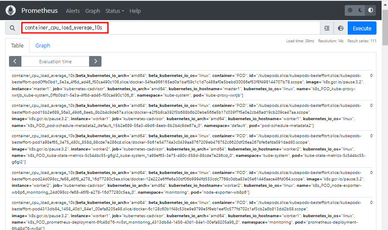Select browser-preferred theme contrast icon
The width and height of the screenshot is (388, 230).
(x=371, y=10)
